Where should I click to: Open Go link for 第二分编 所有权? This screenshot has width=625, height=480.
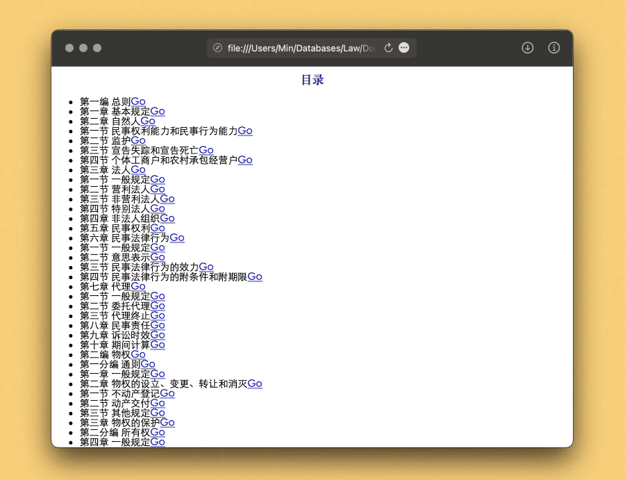tap(158, 432)
